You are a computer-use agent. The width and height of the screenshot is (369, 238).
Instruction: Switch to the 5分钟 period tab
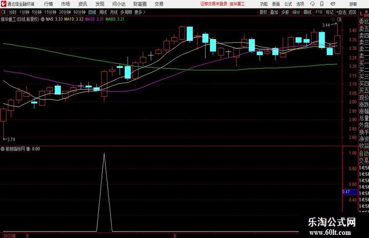point(37,12)
